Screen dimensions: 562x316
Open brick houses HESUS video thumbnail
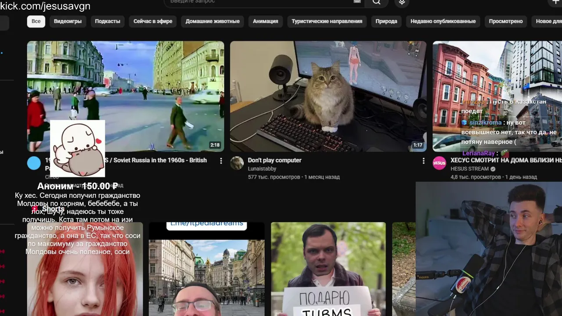[x=497, y=97]
